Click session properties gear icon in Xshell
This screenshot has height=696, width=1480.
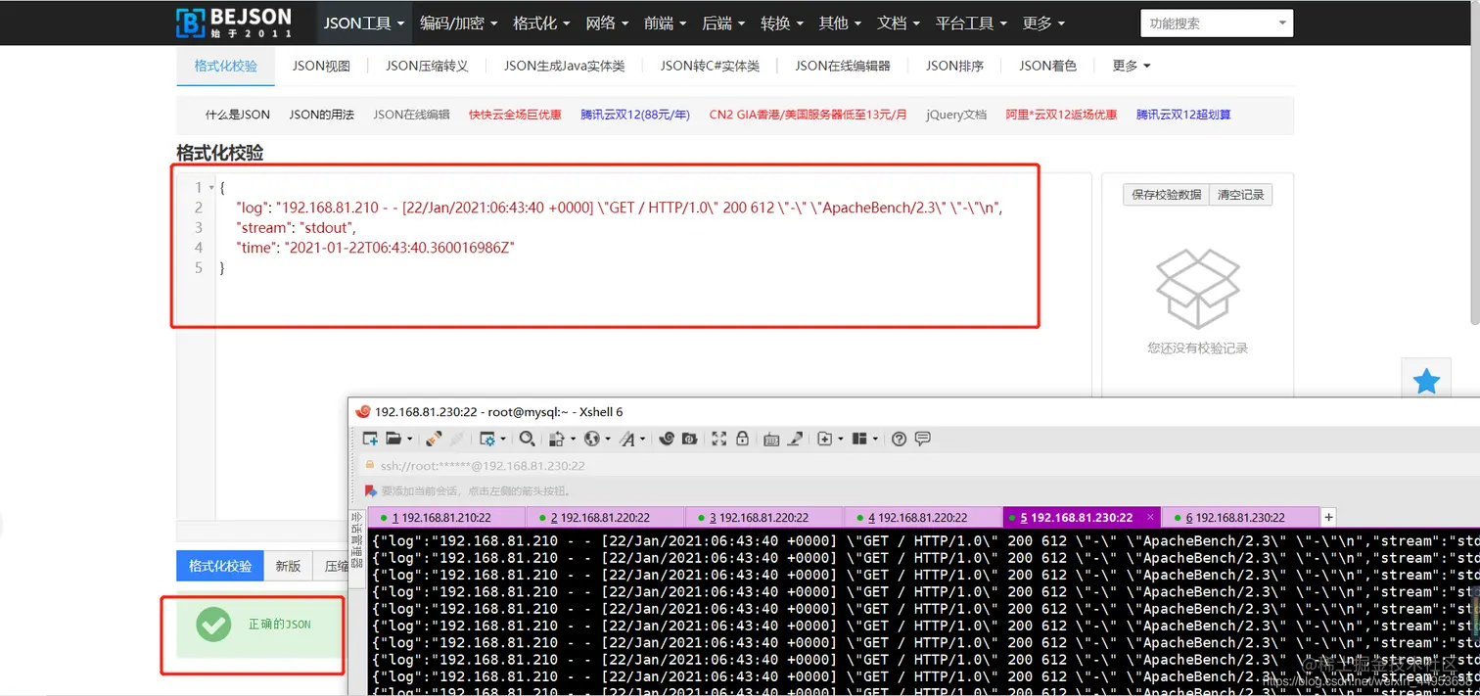[x=487, y=439]
